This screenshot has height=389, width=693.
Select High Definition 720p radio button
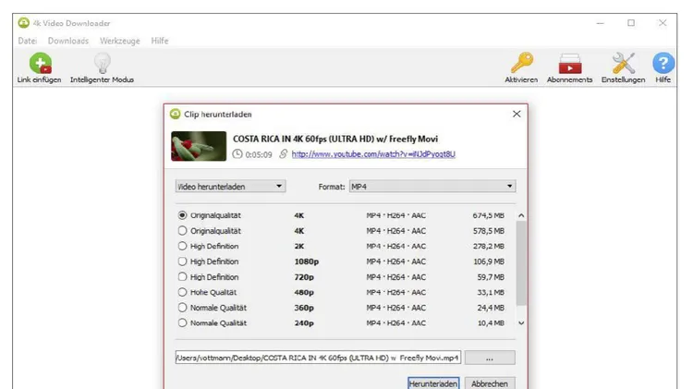(x=182, y=276)
